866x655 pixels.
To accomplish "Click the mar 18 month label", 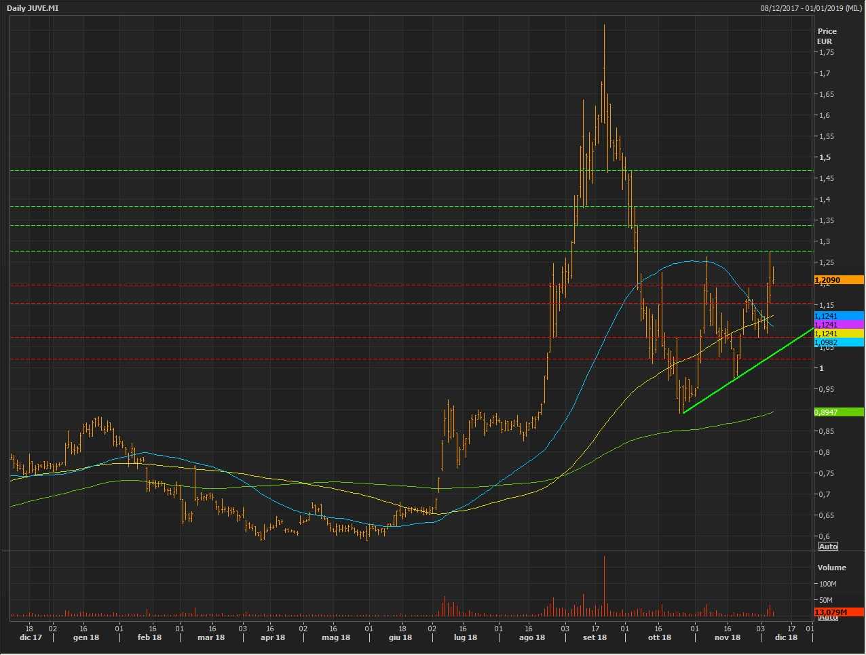I will point(211,637).
